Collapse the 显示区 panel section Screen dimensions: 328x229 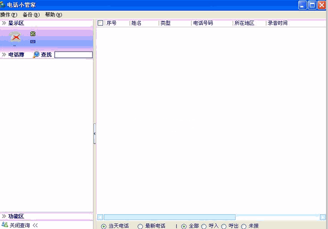4,23
